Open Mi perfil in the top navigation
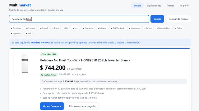The height and width of the screenshot is (111, 199). pos(184,6)
